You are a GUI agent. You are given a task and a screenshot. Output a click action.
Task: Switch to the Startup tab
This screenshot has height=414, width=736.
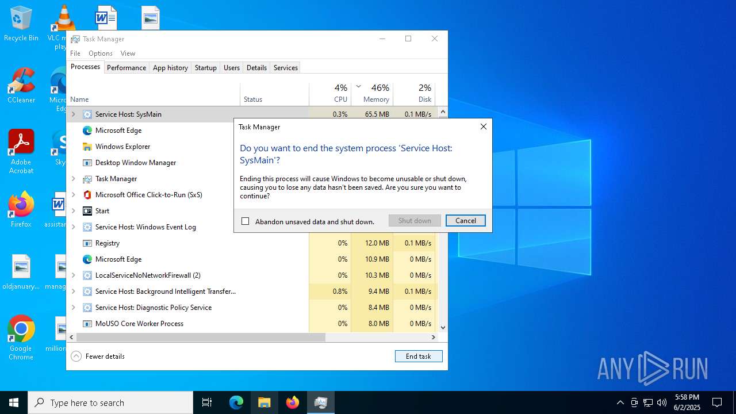coord(205,68)
